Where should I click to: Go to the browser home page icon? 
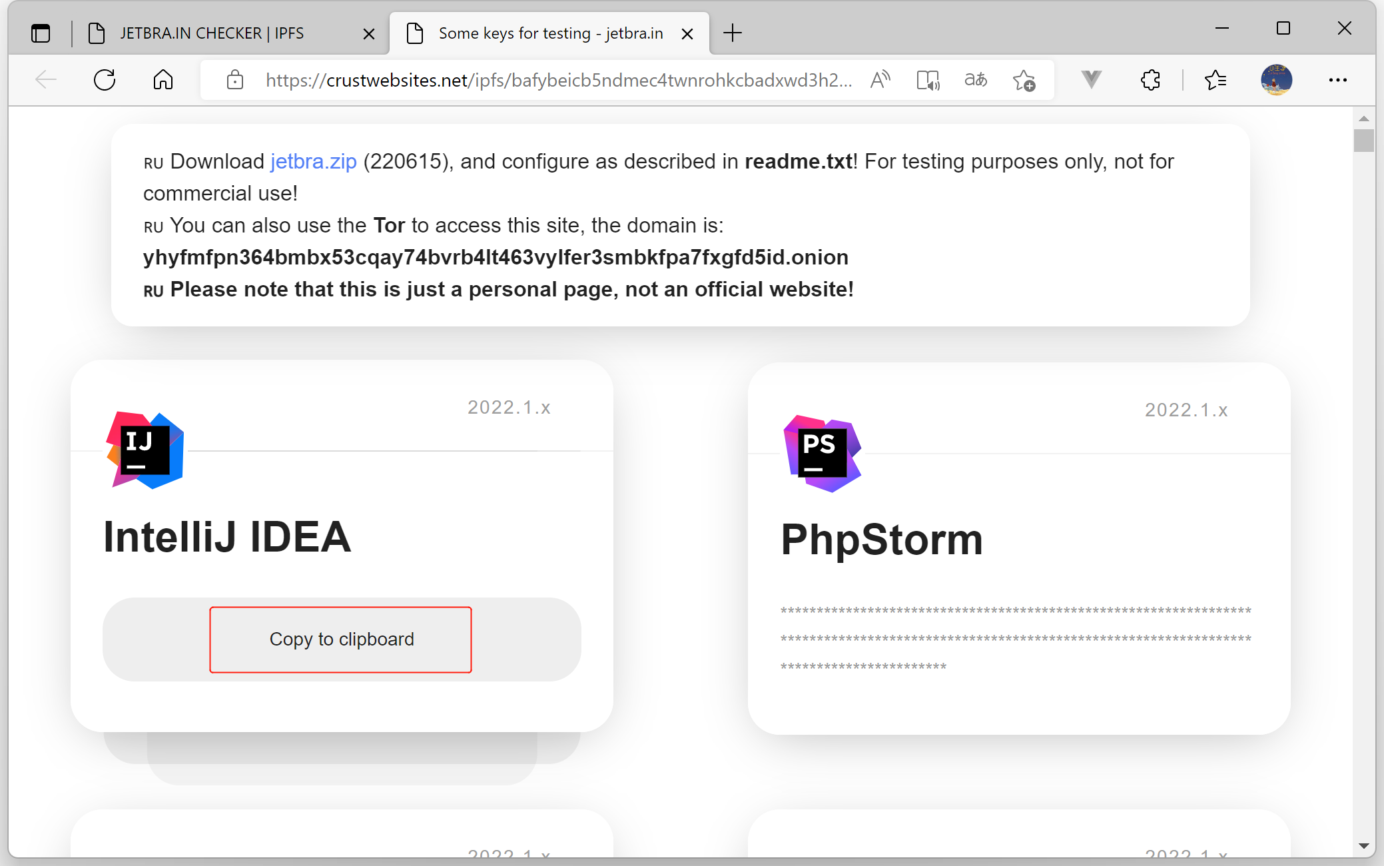[x=163, y=80]
